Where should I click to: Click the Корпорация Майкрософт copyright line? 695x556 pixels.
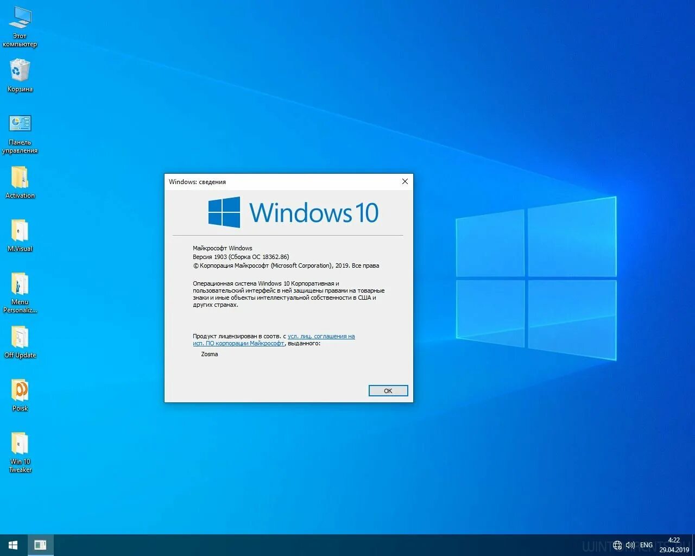click(x=286, y=266)
